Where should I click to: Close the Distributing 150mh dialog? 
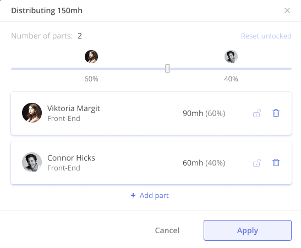coord(287,10)
